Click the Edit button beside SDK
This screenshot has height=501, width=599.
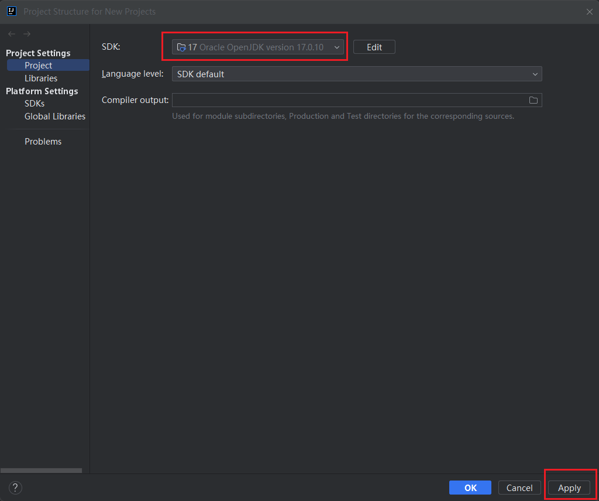click(x=374, y=47)
